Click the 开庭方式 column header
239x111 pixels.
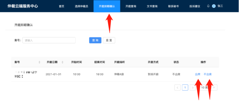pos(153,62)
